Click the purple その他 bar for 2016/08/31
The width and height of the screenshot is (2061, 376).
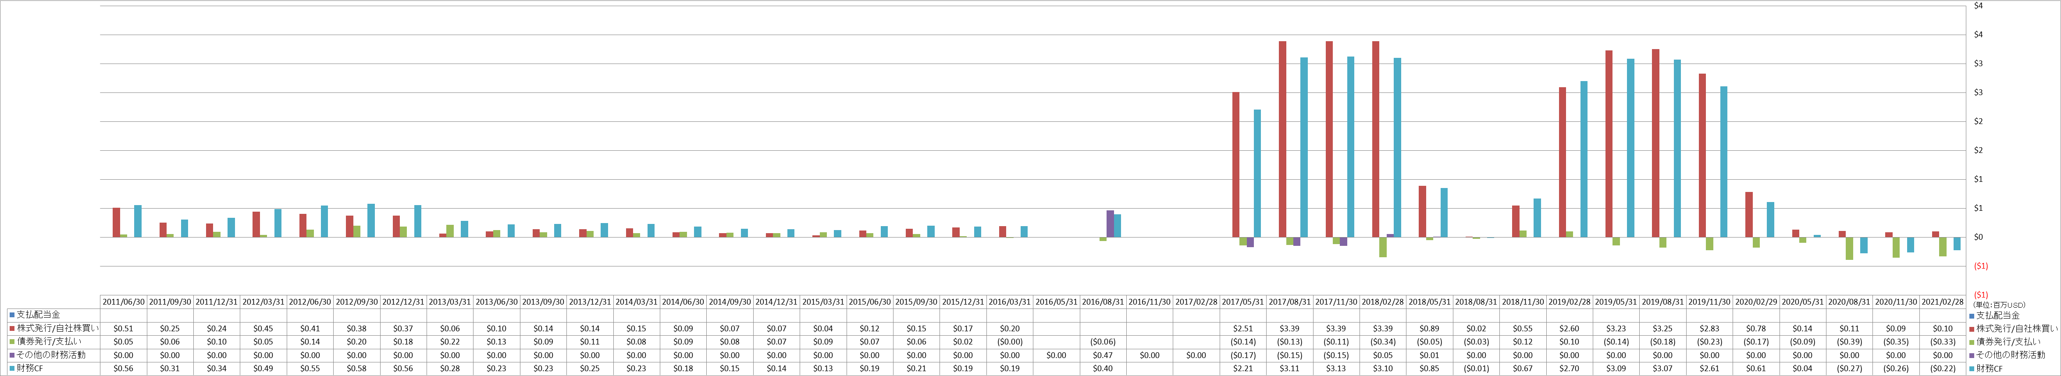click(x=1111, y=224)
